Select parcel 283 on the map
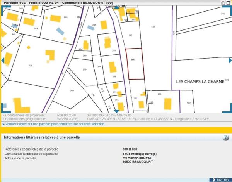232x182 pixels. coord(36,28)
